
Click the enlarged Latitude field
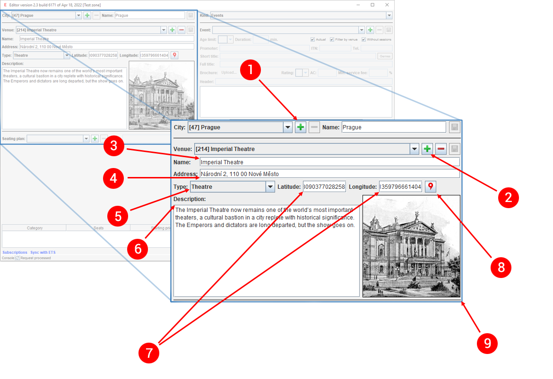[324, 187]
